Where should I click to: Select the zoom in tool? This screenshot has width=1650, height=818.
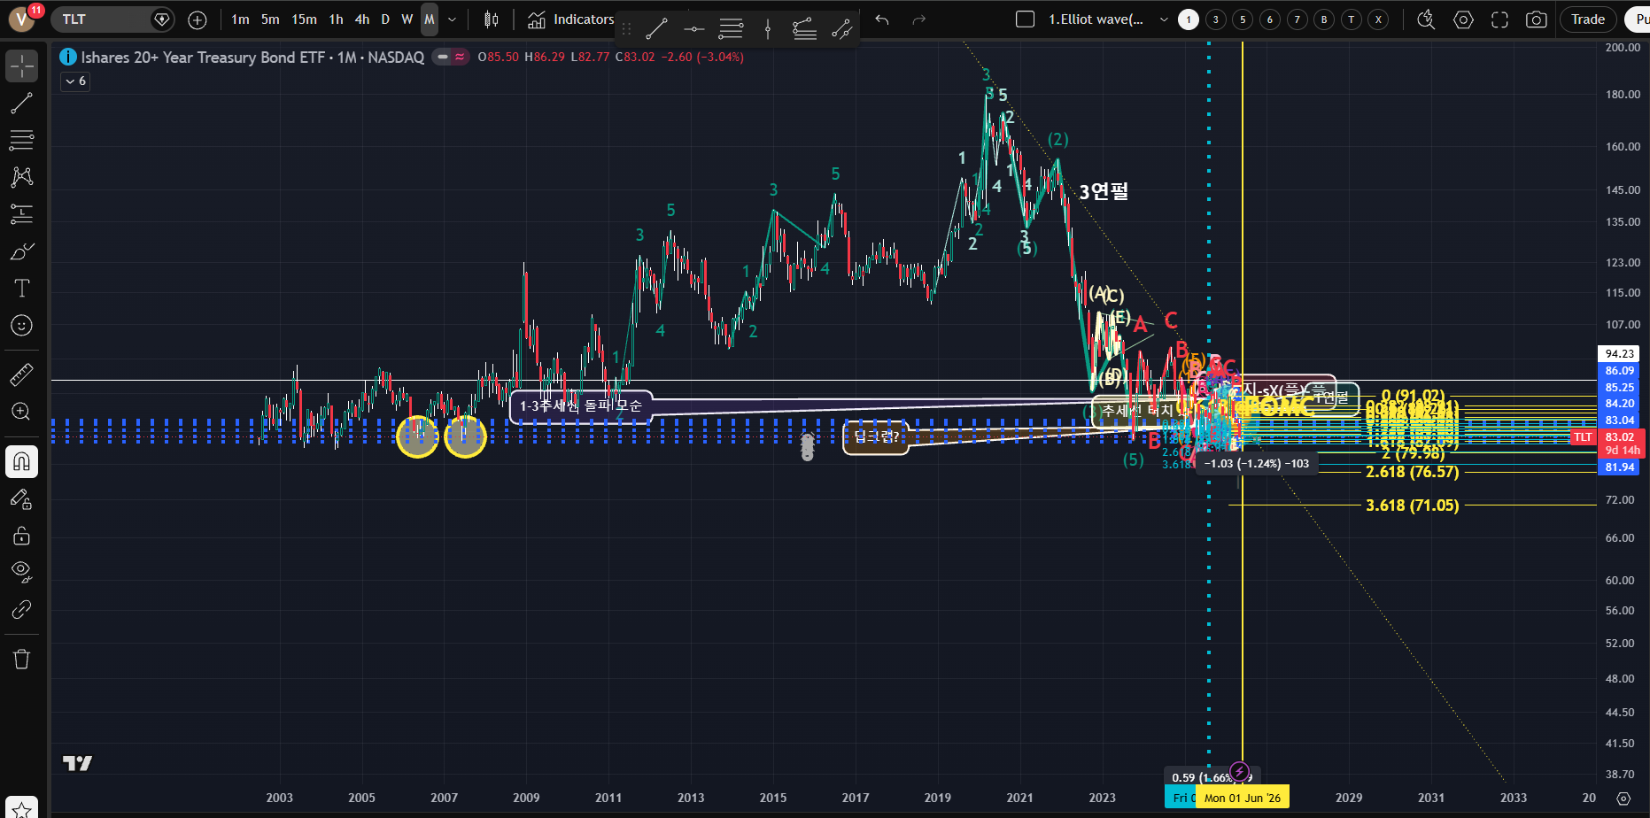[22, 412]
